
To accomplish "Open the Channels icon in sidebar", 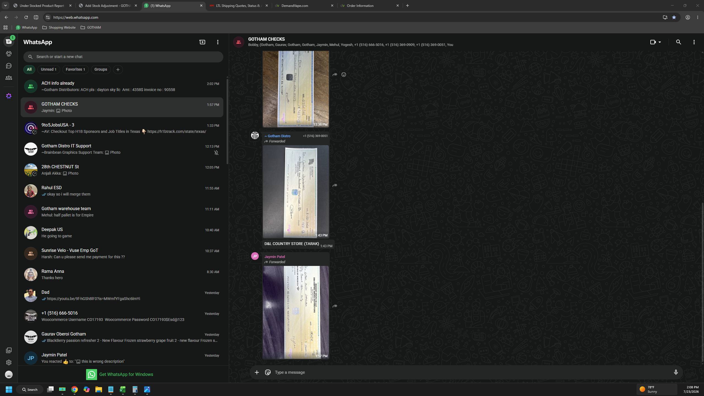I will (9, 66).
